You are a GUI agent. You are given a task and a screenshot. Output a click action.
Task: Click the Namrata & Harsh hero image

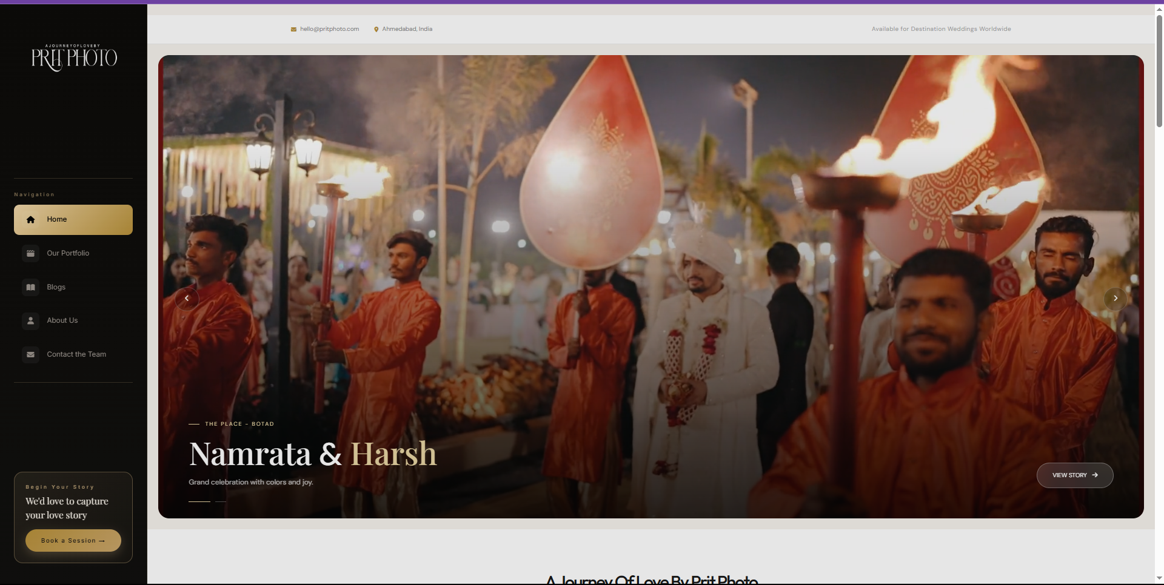651,286
